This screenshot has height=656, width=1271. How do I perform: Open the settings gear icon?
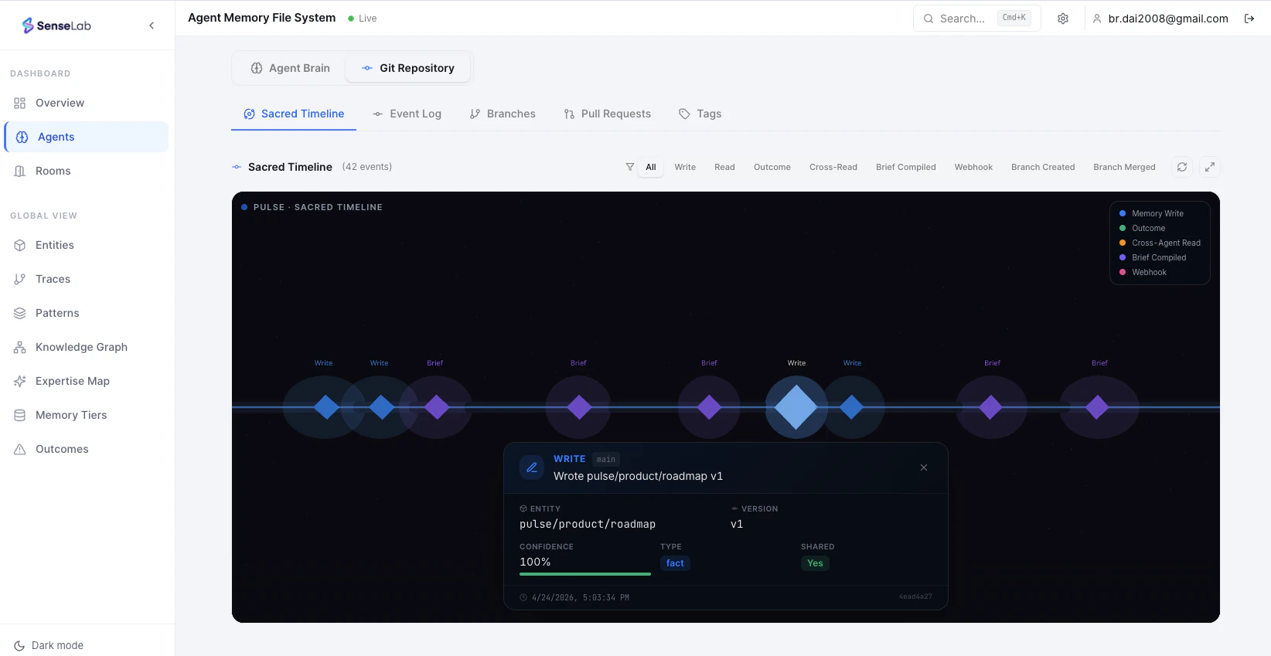click(1063, 19)
